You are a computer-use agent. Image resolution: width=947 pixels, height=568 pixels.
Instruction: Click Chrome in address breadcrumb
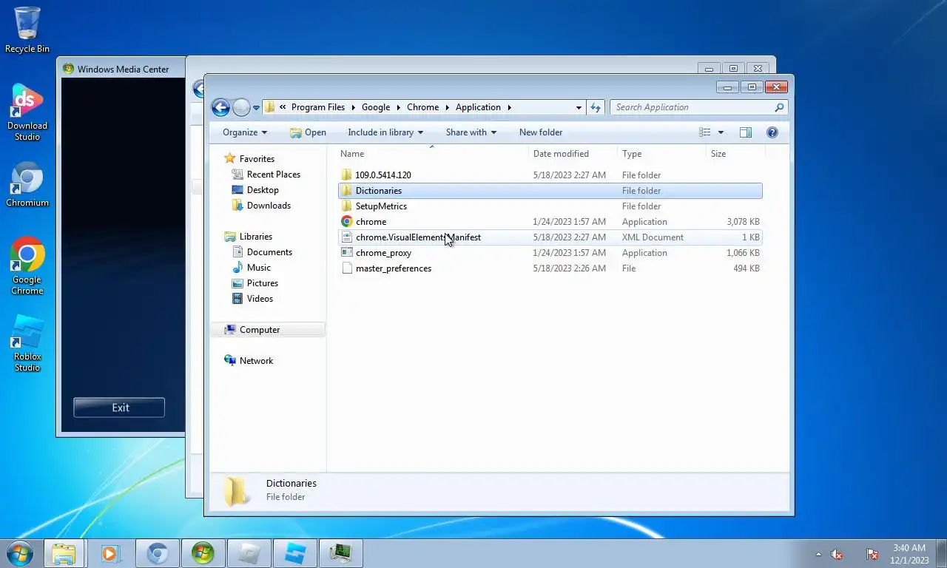[422, 107]
